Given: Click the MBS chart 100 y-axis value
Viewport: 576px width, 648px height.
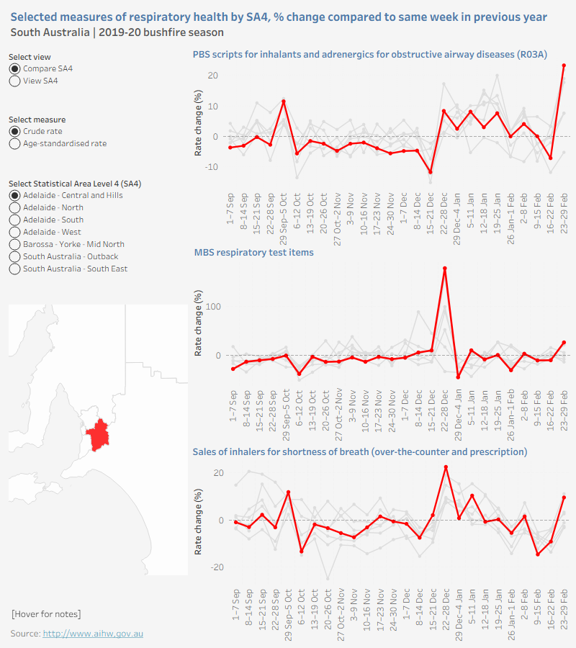Looking at the screenshot, I should pyautogui.click(x=213, y=307).
